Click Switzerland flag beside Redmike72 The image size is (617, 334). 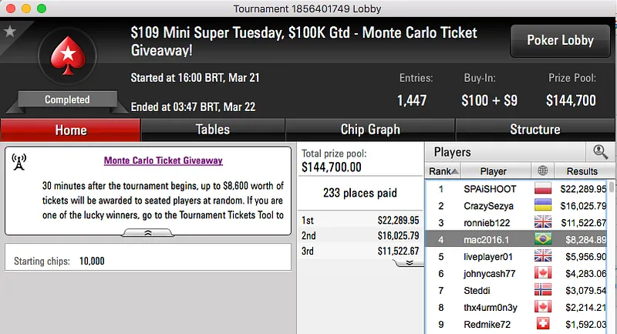click(543, 325)
